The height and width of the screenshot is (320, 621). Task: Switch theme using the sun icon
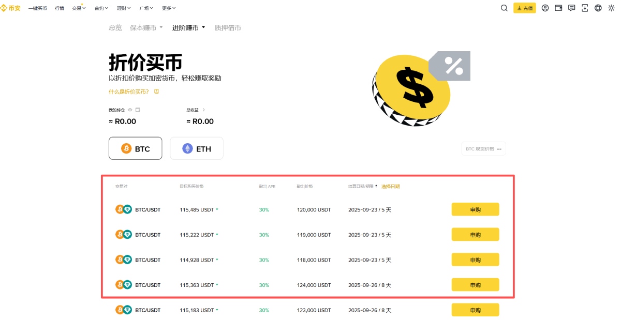(x=612, y=8)
